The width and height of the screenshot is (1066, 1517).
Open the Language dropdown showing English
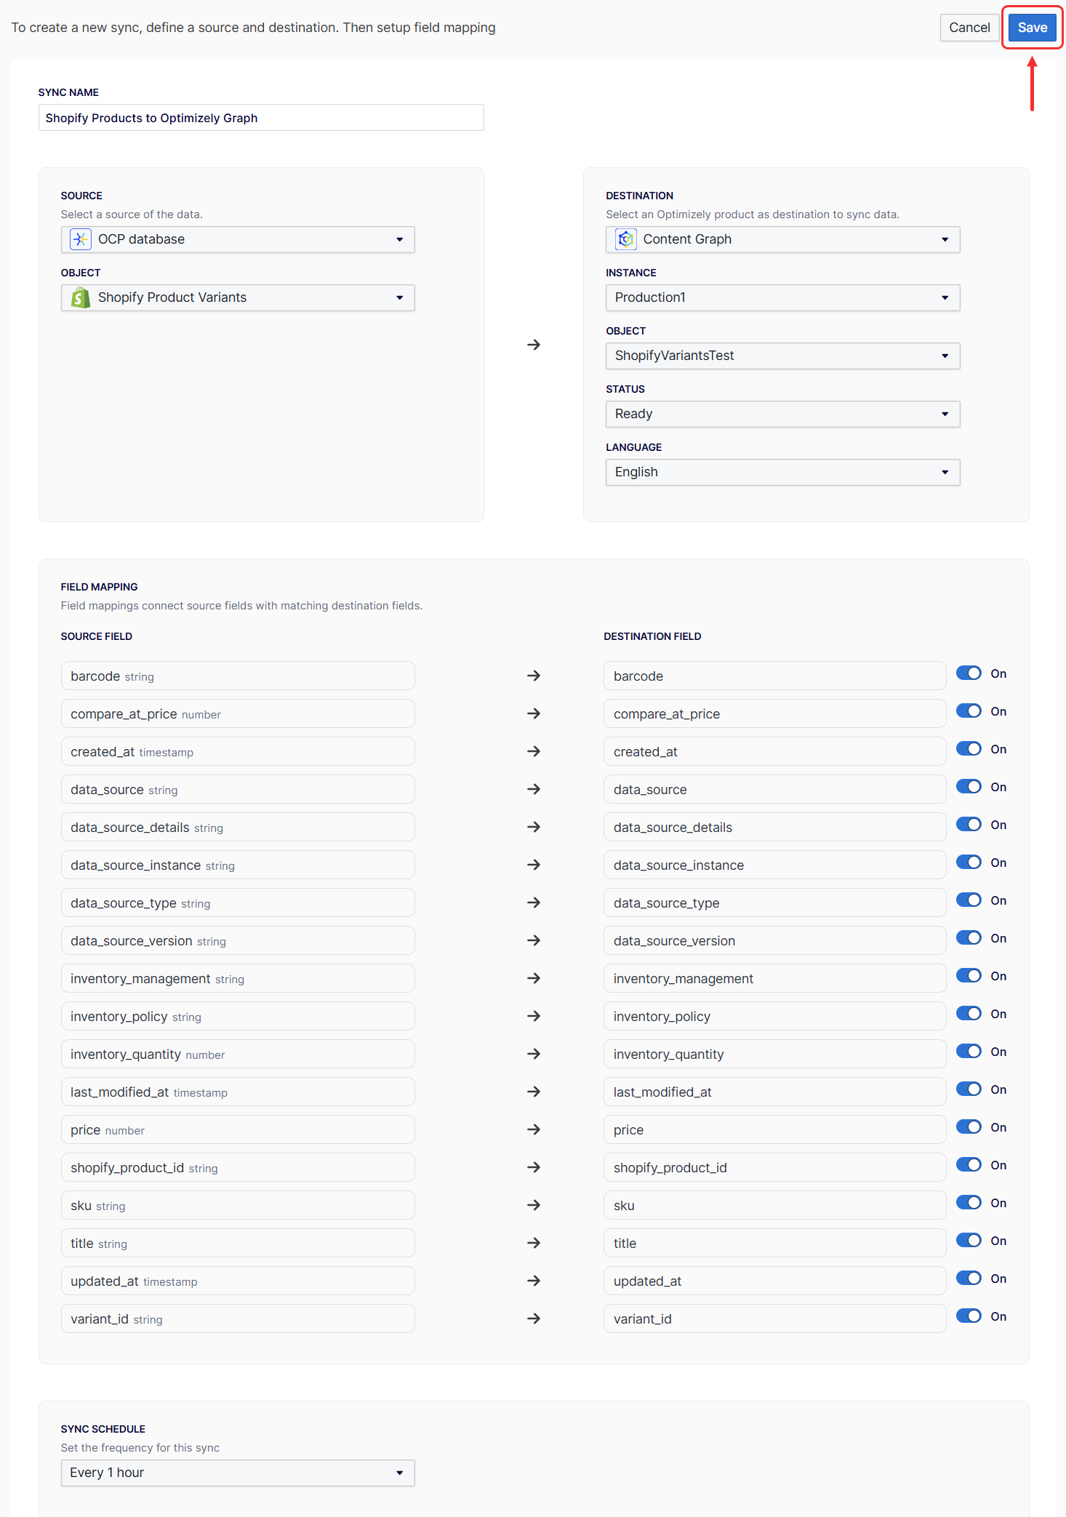(x=782, y=472)
